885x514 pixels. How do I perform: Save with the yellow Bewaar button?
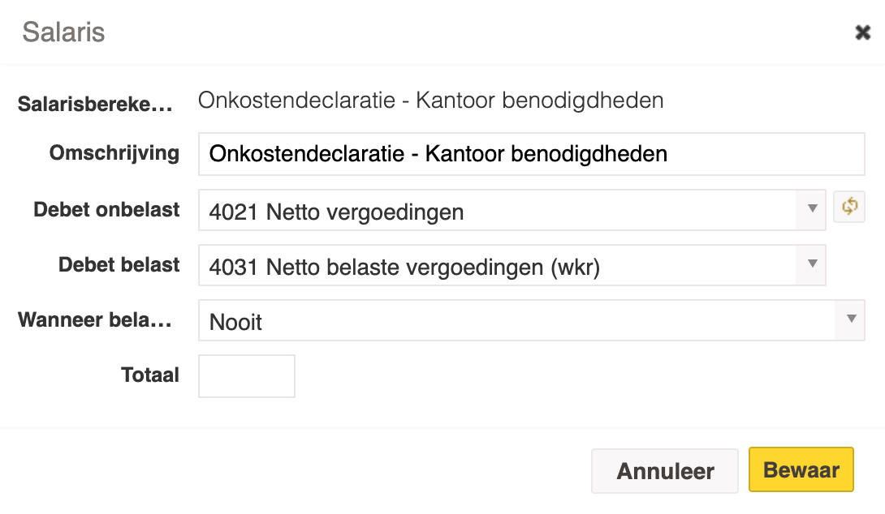click(801, 470)
